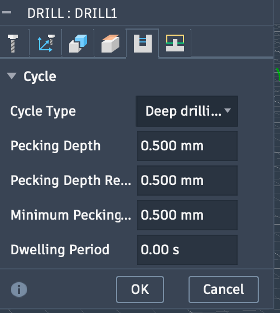Click the Minimum Pecking Depth field
The image size is (280, 313).
click(x=187, y=215)
